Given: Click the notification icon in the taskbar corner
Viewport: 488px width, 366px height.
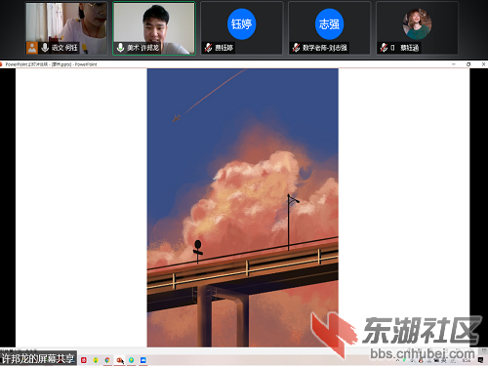Looking at the screenshot, I should click(480, 360).
